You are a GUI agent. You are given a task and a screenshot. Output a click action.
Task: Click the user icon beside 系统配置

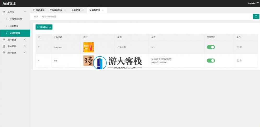4,46
